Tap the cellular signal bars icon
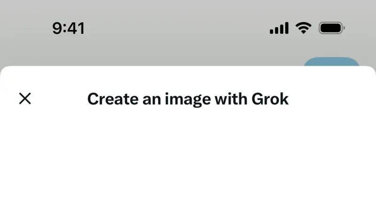376x211 pixels. [279, 28]
